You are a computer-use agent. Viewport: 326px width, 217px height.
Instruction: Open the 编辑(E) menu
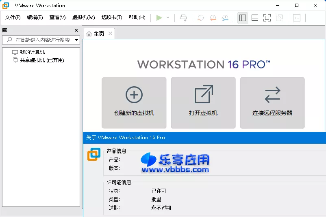point(35,17)
